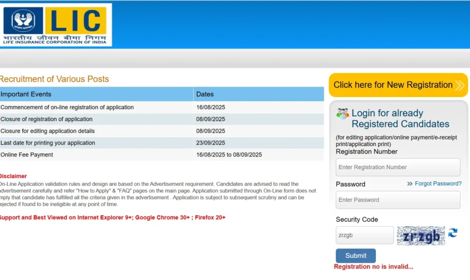Focus the Password input field
The width and height of the screenshot is (470, 280).
(398, 200)
